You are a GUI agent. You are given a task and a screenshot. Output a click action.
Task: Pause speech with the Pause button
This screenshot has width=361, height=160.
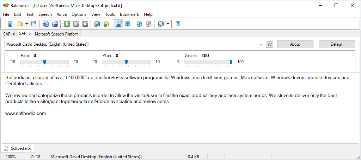[76, 24]
